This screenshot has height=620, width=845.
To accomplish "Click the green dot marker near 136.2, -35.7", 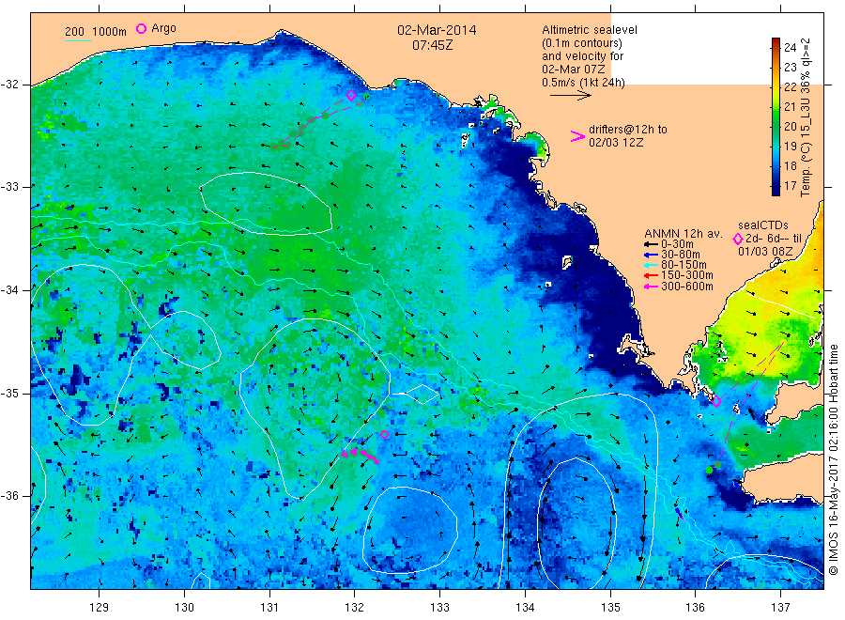I will coord(709,470).
